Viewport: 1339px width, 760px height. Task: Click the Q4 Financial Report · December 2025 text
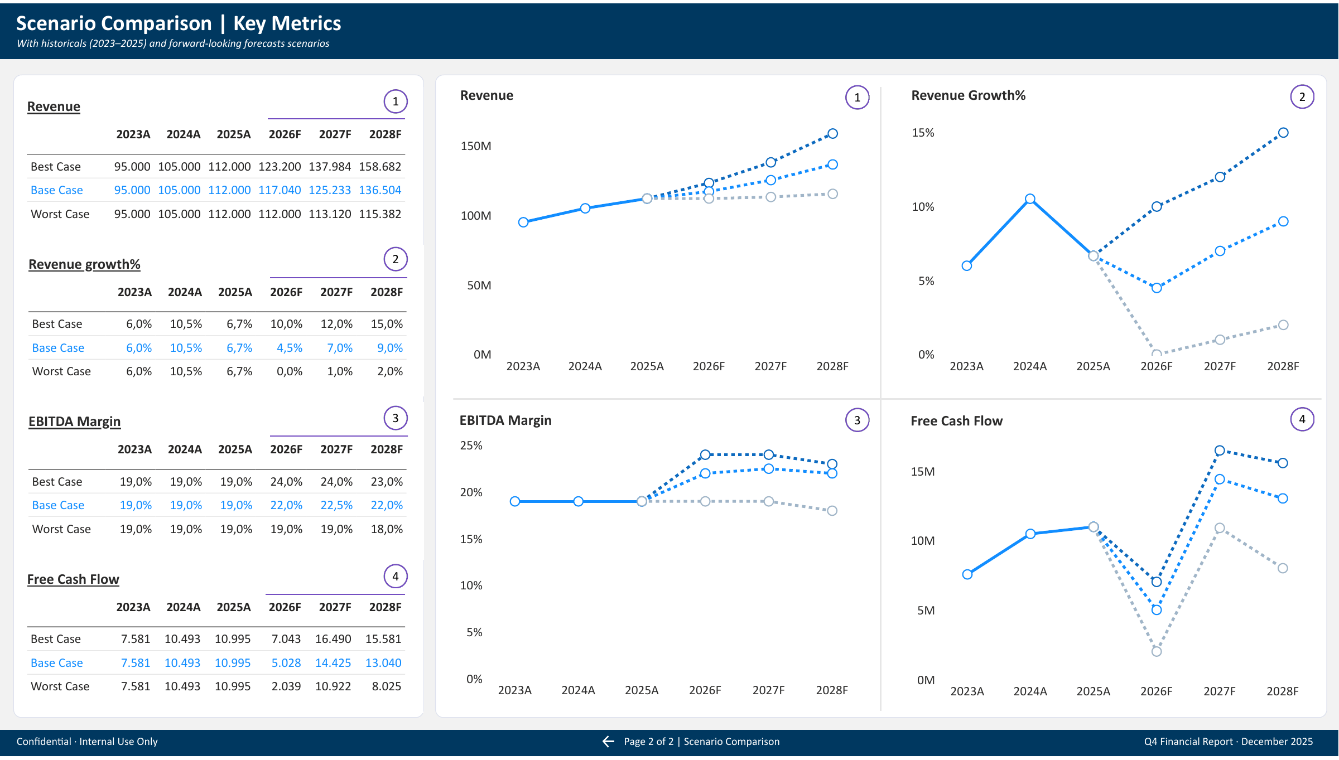tap(1229, 742)
